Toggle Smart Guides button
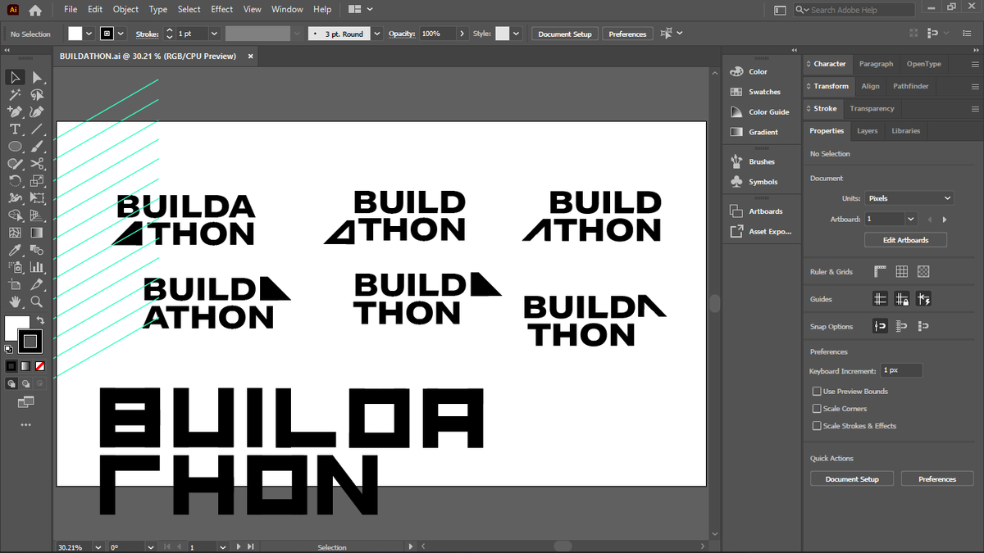The image size is (984, 553). point(923,300)
